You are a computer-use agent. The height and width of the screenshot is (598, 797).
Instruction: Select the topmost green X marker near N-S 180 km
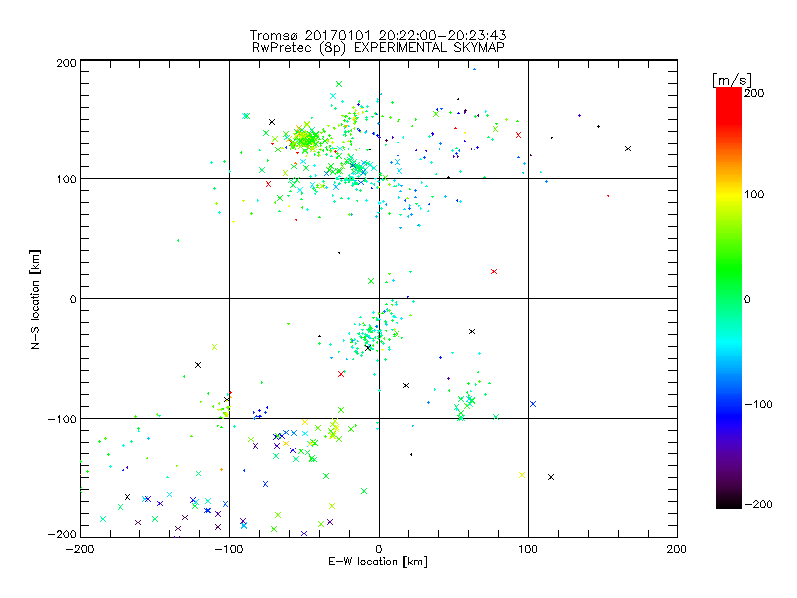tap(339, 84)
